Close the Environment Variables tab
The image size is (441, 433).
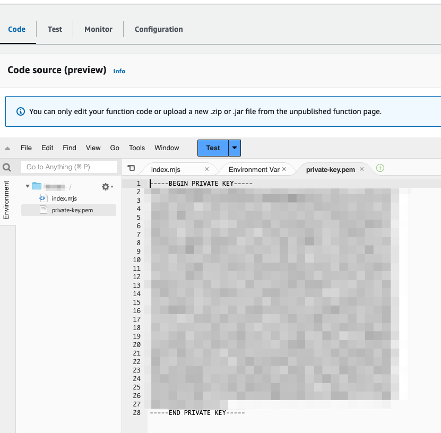pos(284,169)
